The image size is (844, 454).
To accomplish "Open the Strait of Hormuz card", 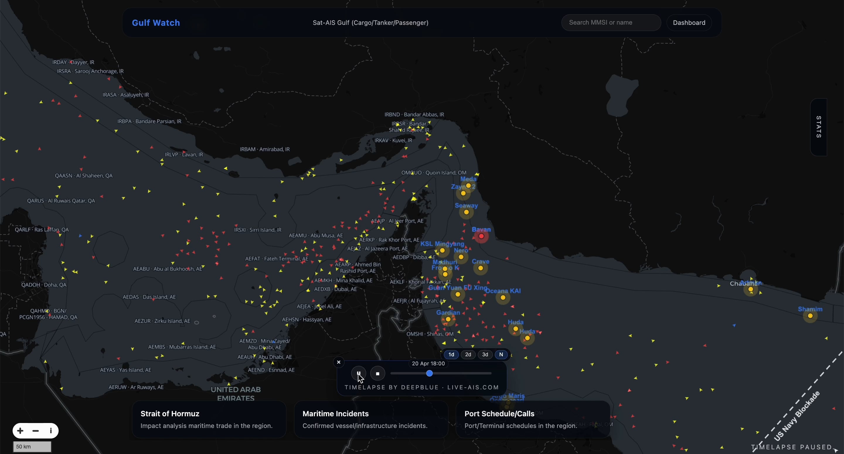I will (209, 419).
